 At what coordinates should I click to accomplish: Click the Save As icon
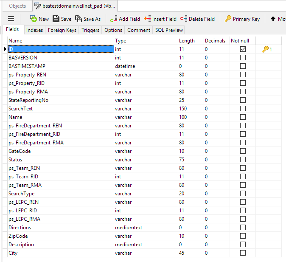[x=79, y=19]
